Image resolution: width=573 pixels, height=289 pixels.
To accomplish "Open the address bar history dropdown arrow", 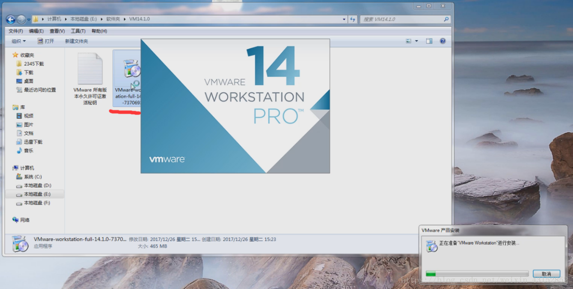I will (x=344, y=19).
